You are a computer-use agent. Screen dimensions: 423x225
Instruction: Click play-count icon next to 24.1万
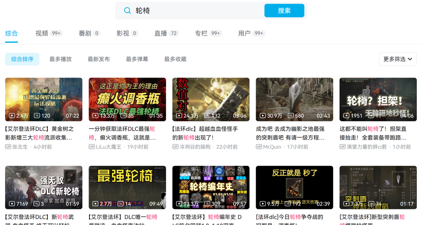coord(179,115)
